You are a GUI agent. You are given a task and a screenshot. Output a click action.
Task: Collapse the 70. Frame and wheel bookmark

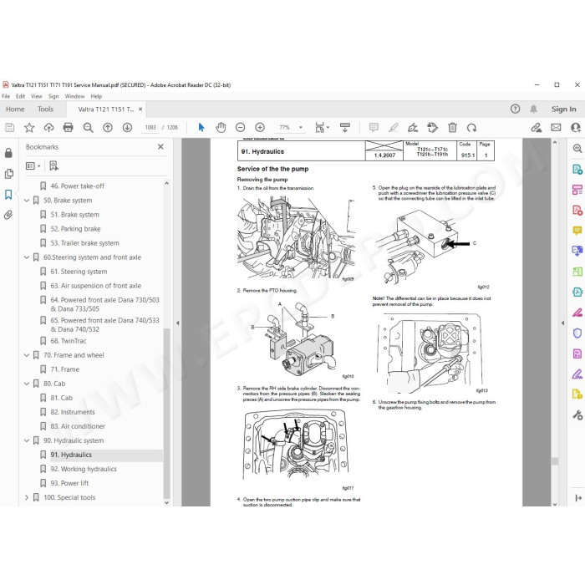point(27,355)
